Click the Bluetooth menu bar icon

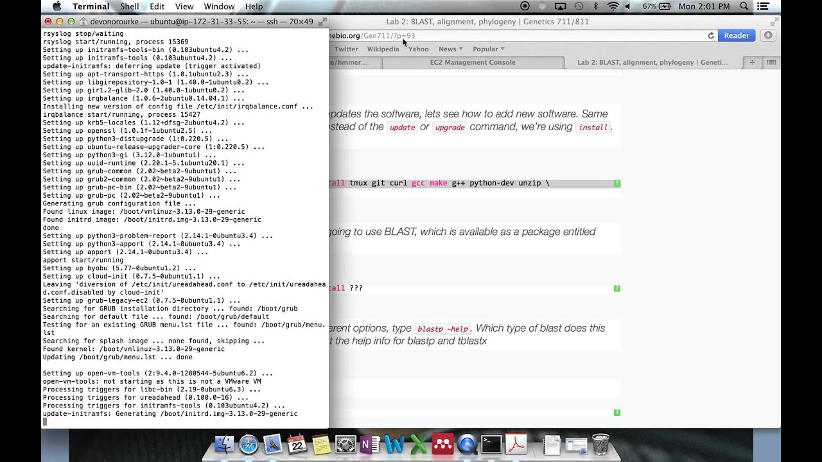[595, 6]
